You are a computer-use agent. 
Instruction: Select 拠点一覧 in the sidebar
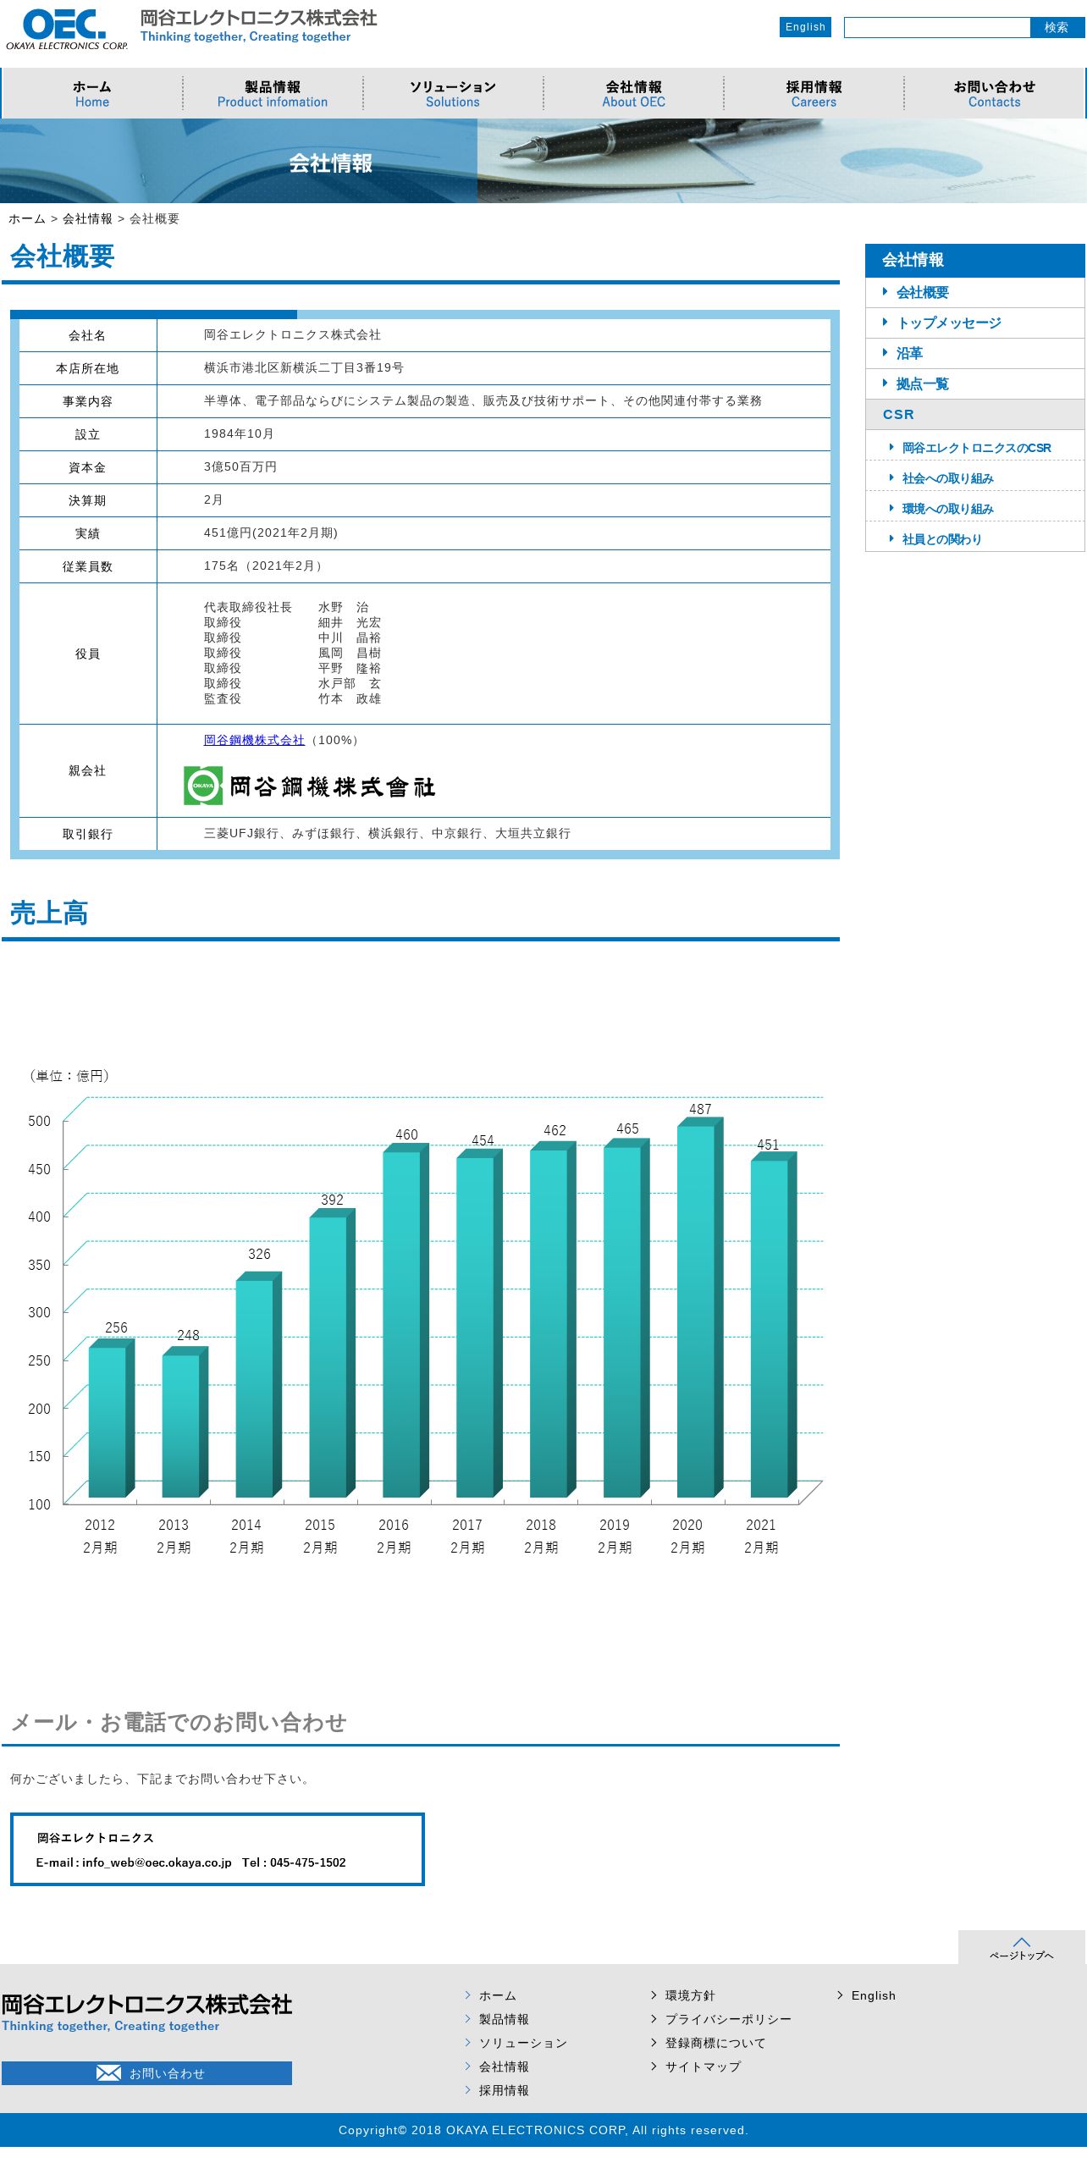click(975, 384)
